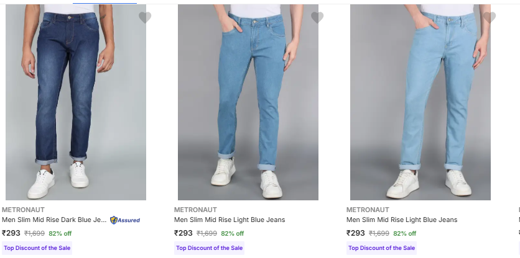This screenshot has height=258, width=520.
Task: Click middle product's Top Discount of the Sale tag
Action: (210, 248)
